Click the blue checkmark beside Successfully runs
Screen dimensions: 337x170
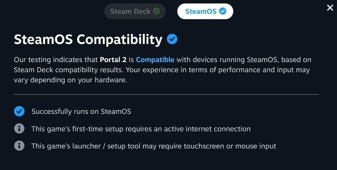pyautogui.click(x=19, y=111)
